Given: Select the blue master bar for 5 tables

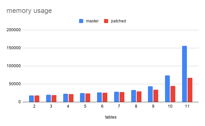Looking at the screenshot, I should coord(82,97).
